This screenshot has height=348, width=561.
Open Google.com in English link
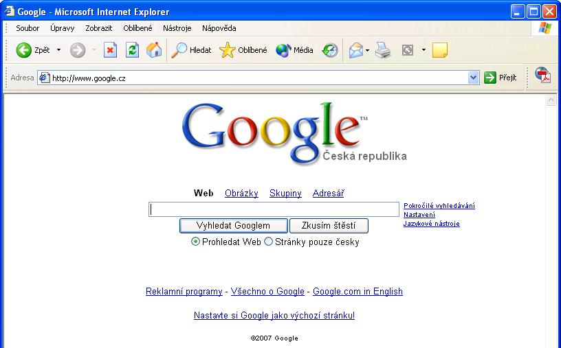click(x=357, y=291)
